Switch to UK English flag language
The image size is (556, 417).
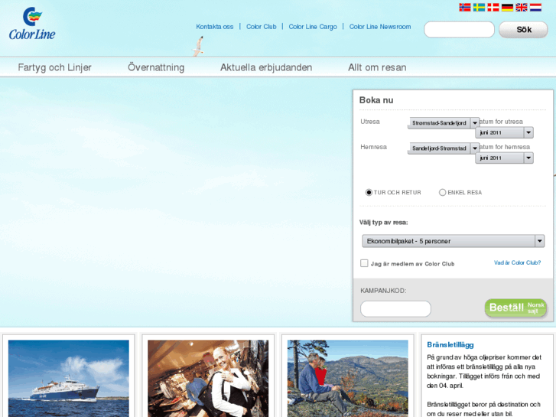pos(522,7)
